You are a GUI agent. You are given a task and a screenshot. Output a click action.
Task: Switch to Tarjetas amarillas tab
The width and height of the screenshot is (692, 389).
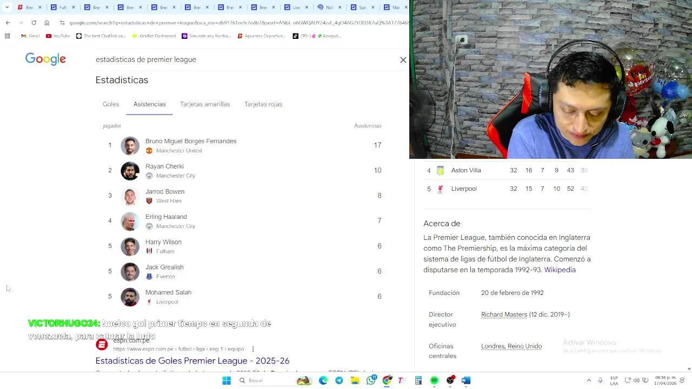point(205,104)
